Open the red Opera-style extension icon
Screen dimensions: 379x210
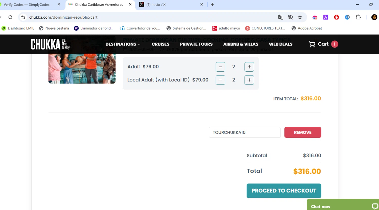click(x=337, y=17)
